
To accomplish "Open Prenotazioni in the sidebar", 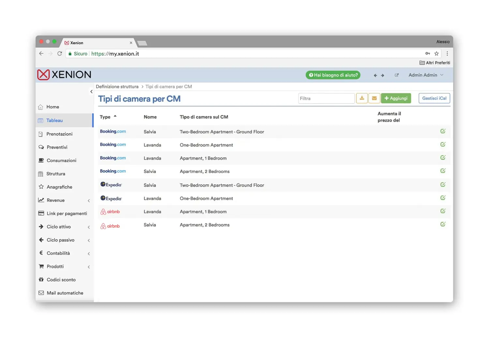I will pos(59,134).
